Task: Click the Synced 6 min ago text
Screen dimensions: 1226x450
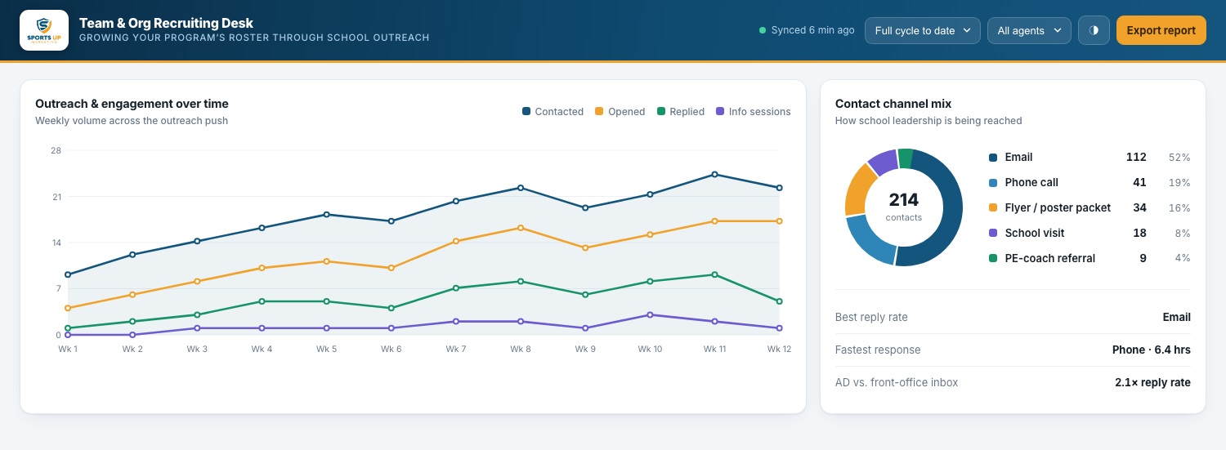Action: click(x=812, y=30)
